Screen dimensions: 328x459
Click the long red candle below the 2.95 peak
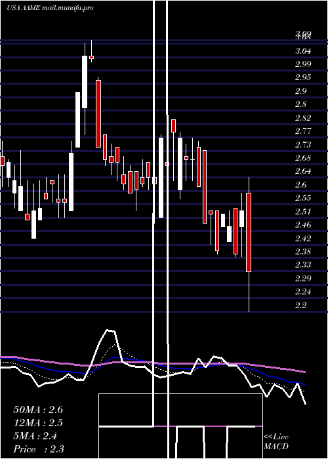[x=98, y=113]
